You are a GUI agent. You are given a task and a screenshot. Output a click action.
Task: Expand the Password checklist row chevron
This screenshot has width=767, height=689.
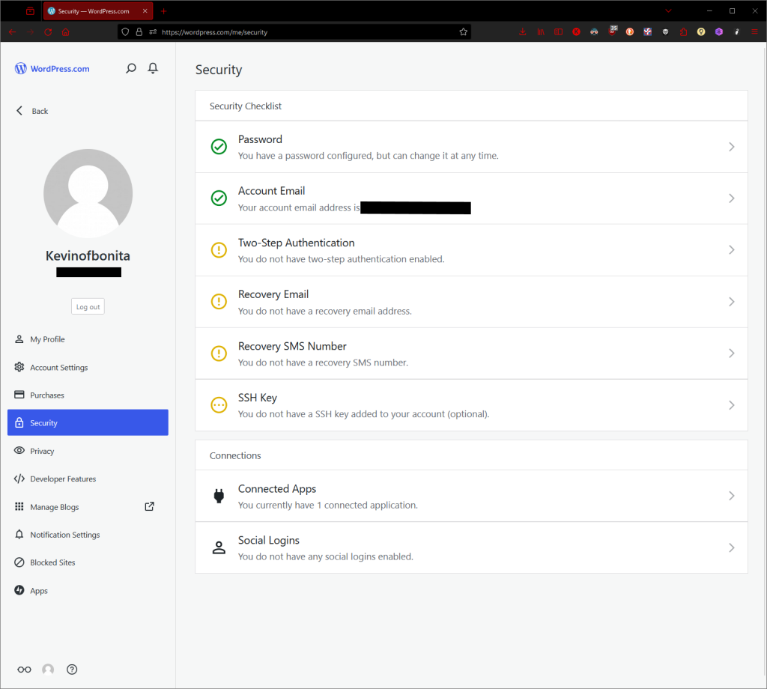tap(731, 147)
